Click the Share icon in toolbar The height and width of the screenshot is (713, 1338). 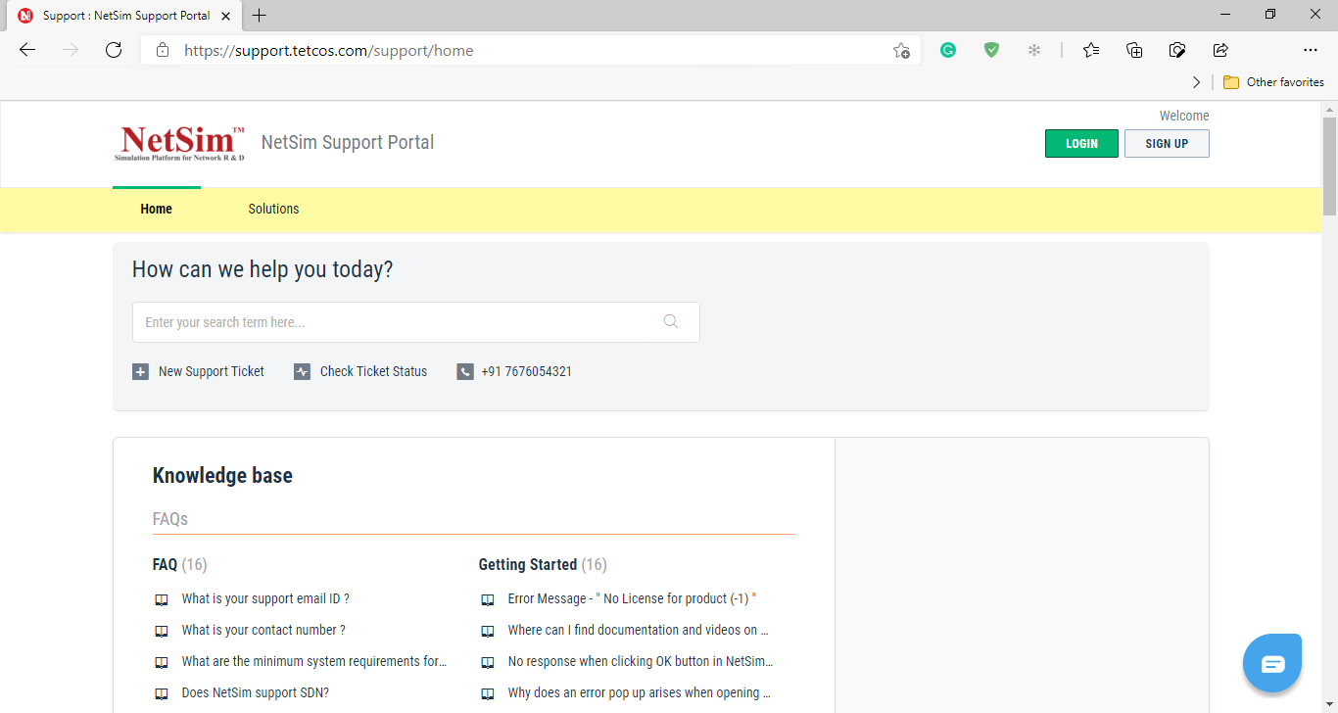(x=1220, y=50)
